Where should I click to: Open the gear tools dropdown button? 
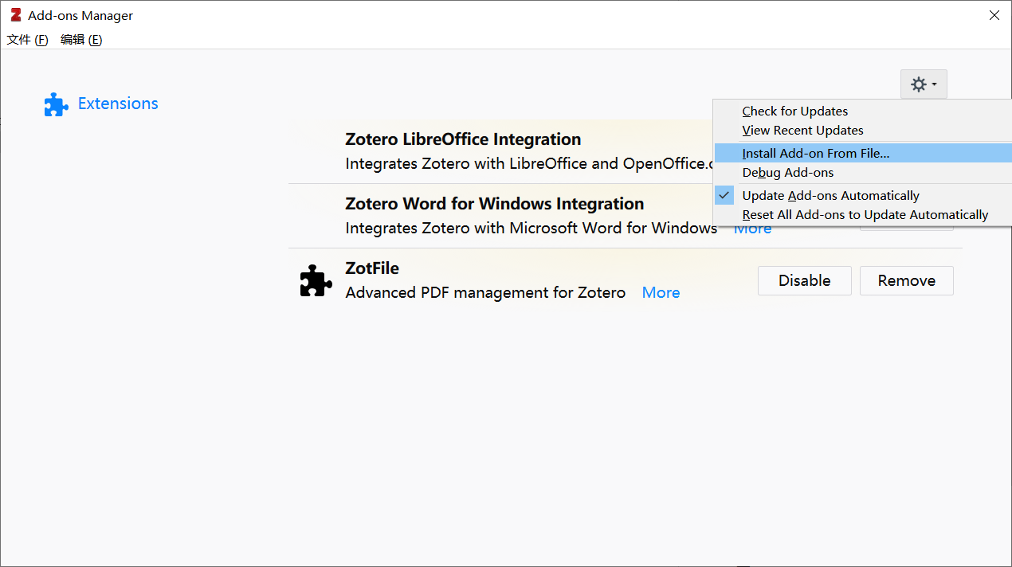point(924,84)
